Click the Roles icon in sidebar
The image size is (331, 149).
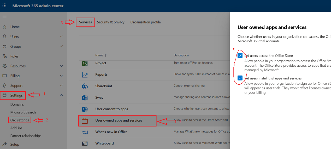[x=4, y=56]
